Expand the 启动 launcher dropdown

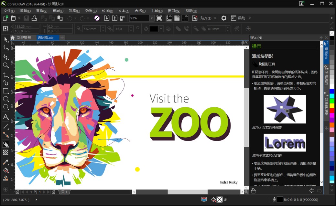tap(250, 18)
